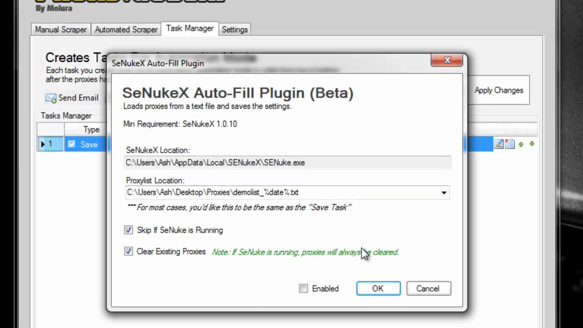Select task row 1 arrow indicator
The image size is (583, 328).
(x=43, y=144)
